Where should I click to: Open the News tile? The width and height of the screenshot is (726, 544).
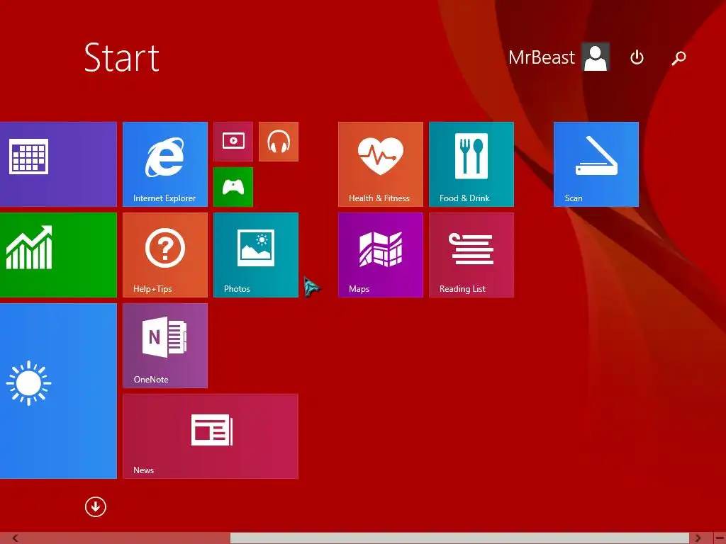(x=210, y=436)
